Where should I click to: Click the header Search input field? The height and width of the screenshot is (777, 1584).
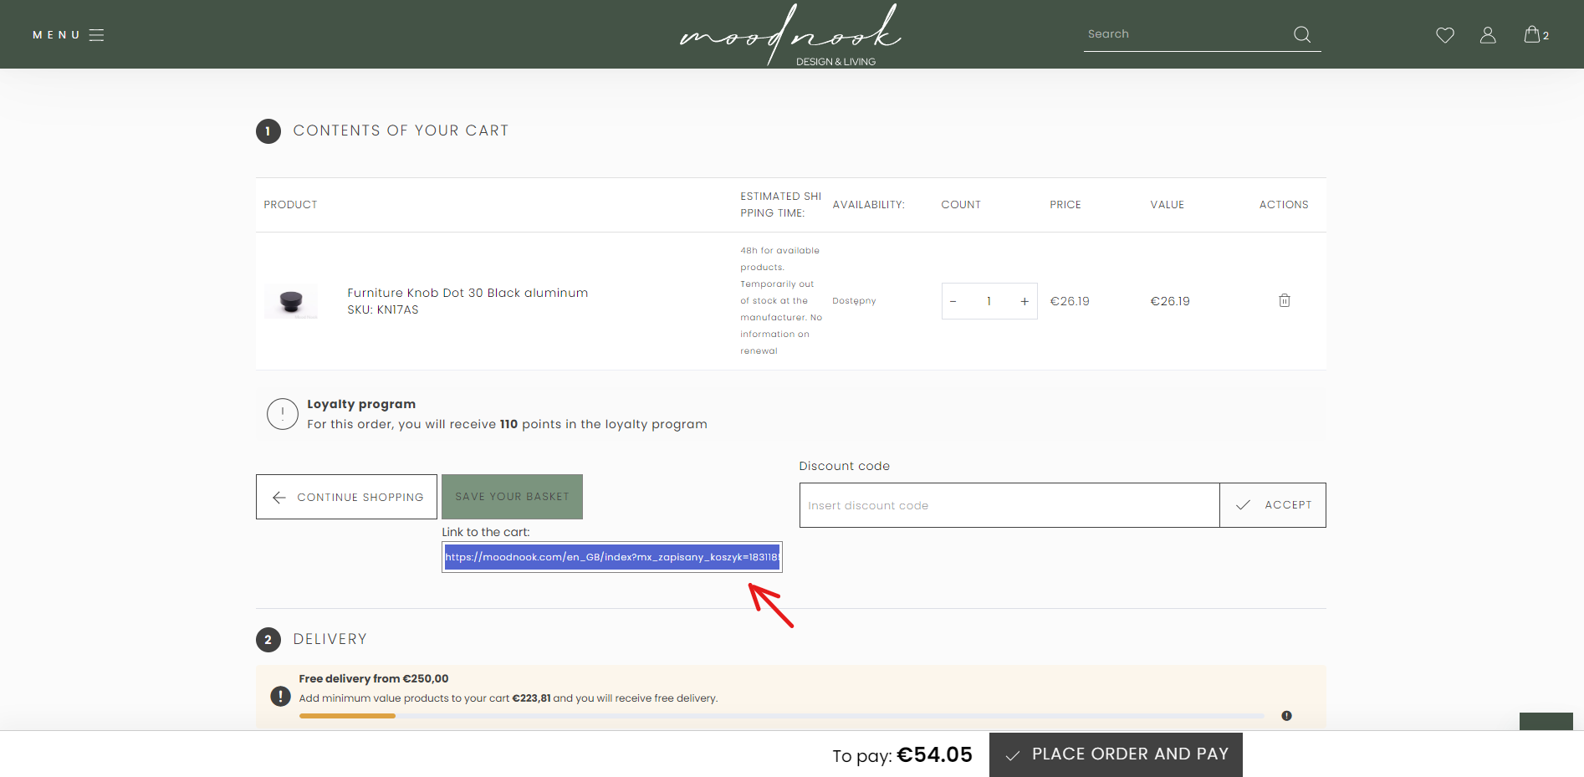pyautogui.click(x=1183, y=34)
